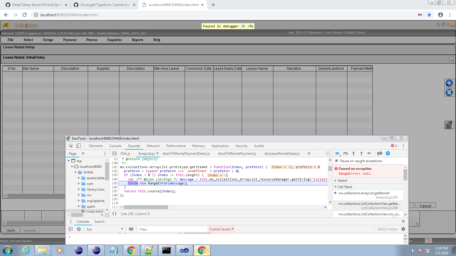Resume script execution in the debugger
This screenshot has width=456, height=256.
pos(337,153)
